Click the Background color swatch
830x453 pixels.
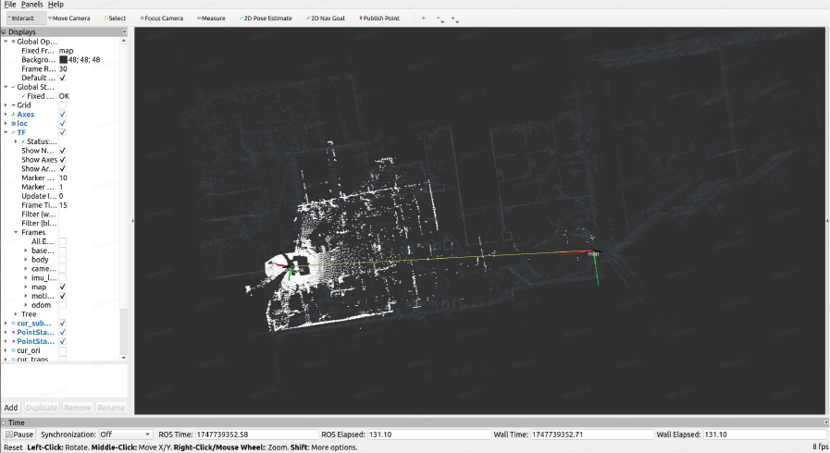click(x=63, y=60)
